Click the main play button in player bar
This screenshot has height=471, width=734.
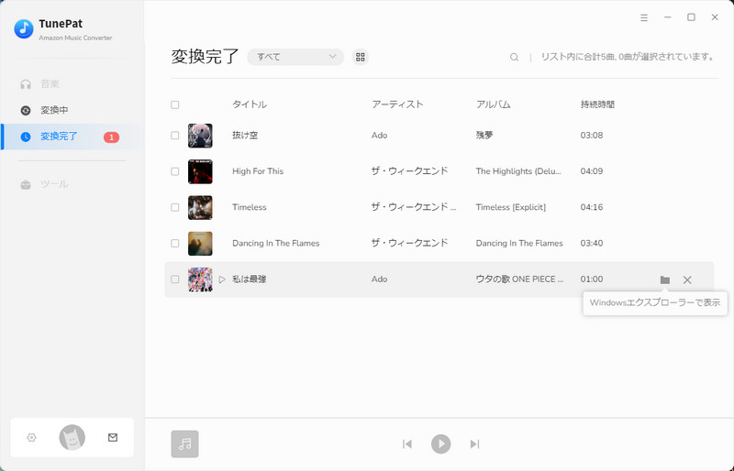(x=441, y=444)
